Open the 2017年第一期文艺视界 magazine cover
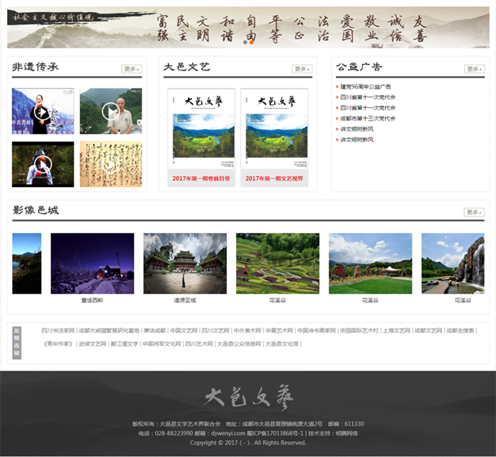The image size is (496, 457). pyautogui.click(x=274, y=131)
